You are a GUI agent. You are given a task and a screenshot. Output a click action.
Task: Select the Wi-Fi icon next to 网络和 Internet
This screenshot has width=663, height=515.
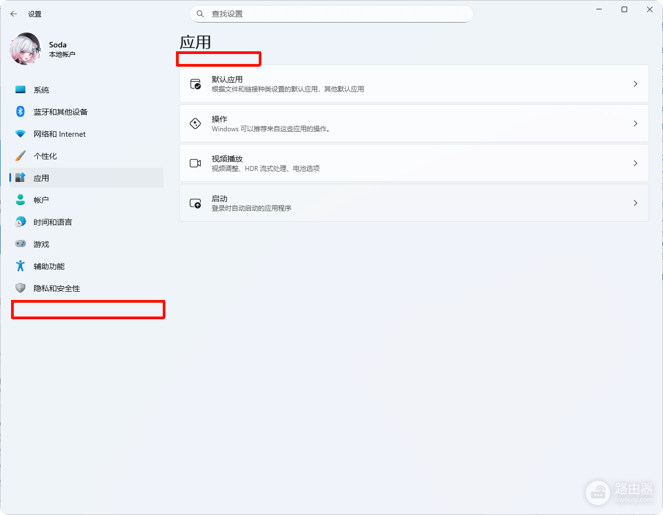click(20, 134)
